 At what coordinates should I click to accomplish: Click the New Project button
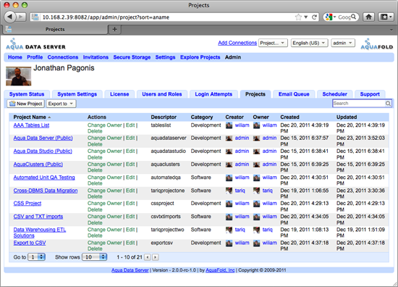(x=25, y=104)
